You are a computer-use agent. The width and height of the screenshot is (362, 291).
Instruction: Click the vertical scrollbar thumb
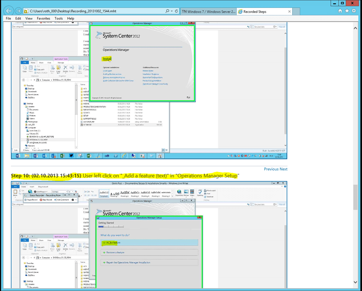[355, 197]
